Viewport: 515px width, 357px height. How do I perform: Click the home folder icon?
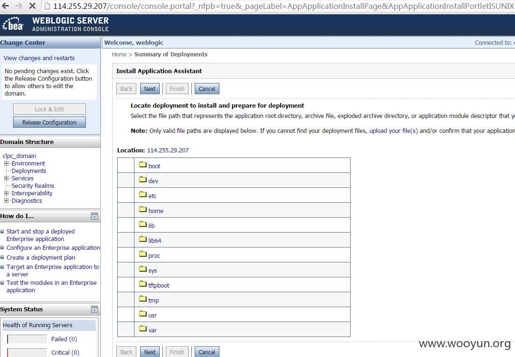142,209
